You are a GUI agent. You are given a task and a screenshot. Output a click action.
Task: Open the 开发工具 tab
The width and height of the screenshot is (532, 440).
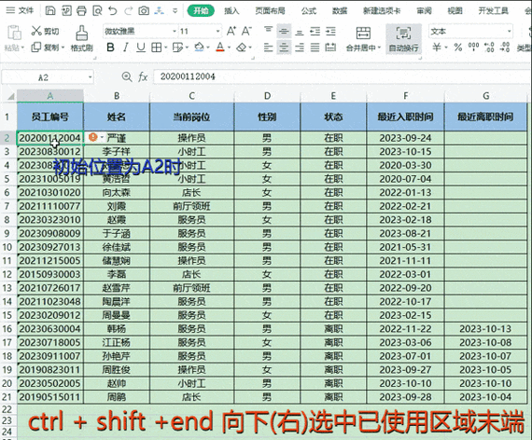coord(494,11)
